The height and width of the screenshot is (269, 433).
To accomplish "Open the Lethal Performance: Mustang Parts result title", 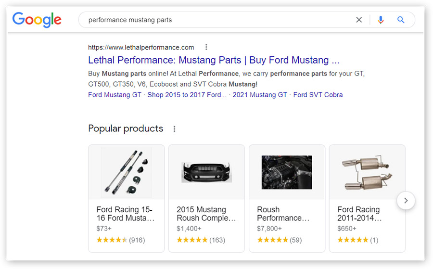I will tap(214, 60).
